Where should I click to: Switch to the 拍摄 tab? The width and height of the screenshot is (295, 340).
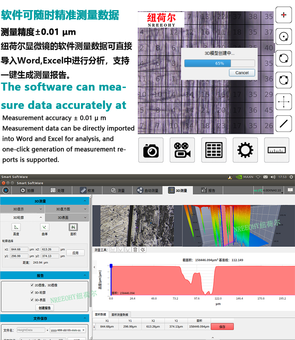pos(27,191)
